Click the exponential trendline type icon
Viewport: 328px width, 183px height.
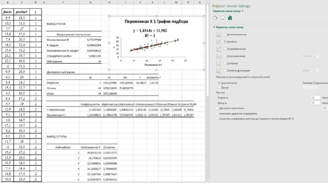pyautogui.click(x=219, y=34)
